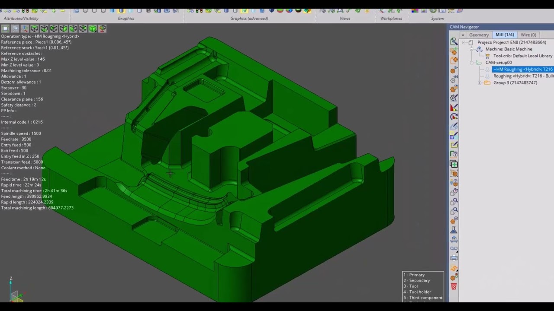
Task: Click the CAM Navigator panel title bar
Action: click(x=501, y=27)
